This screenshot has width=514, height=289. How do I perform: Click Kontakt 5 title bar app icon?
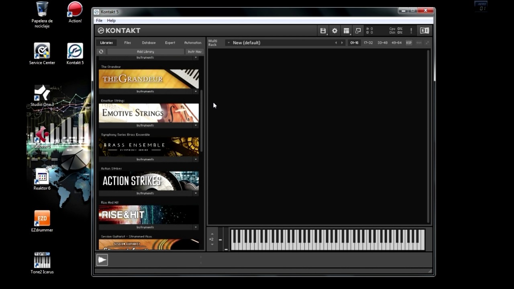[96, 12]
